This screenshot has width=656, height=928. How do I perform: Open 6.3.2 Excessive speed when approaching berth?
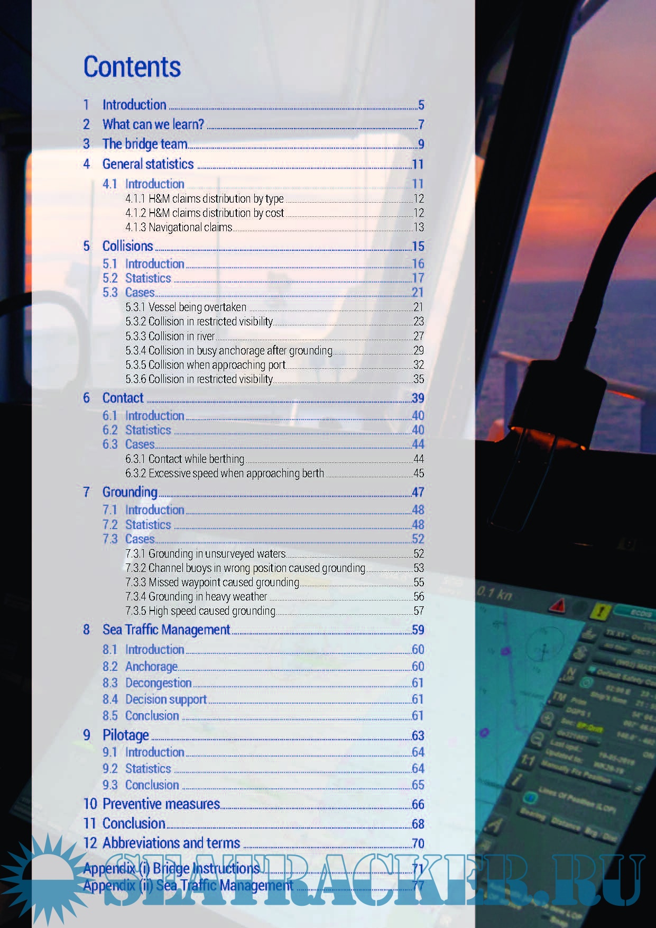pyautogui.click(x=236, y=473)
